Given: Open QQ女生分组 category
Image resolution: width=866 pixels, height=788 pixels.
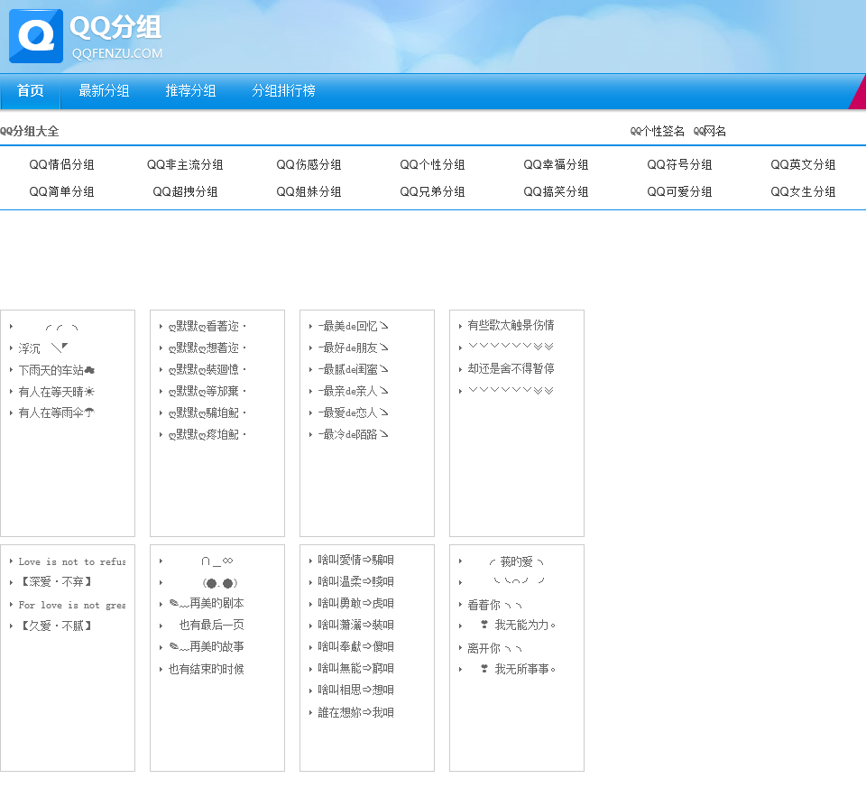Looking at the screenshot, I should coord(803,191).
